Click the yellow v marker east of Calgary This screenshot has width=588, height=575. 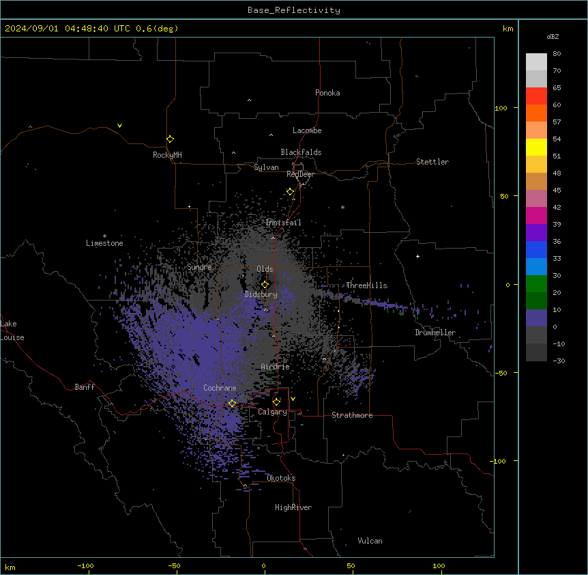pos(293,399)
